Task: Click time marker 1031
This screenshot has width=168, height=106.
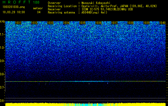Action: tap(18, 23)
